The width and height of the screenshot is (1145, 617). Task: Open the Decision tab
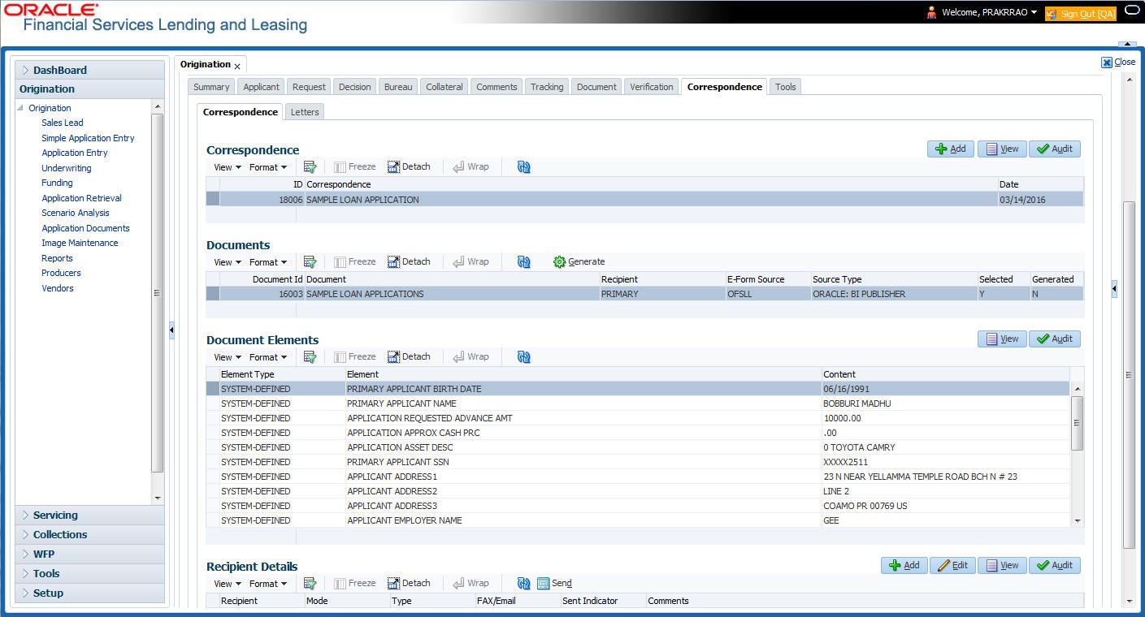pyautogui.click(x=354, y=87)
